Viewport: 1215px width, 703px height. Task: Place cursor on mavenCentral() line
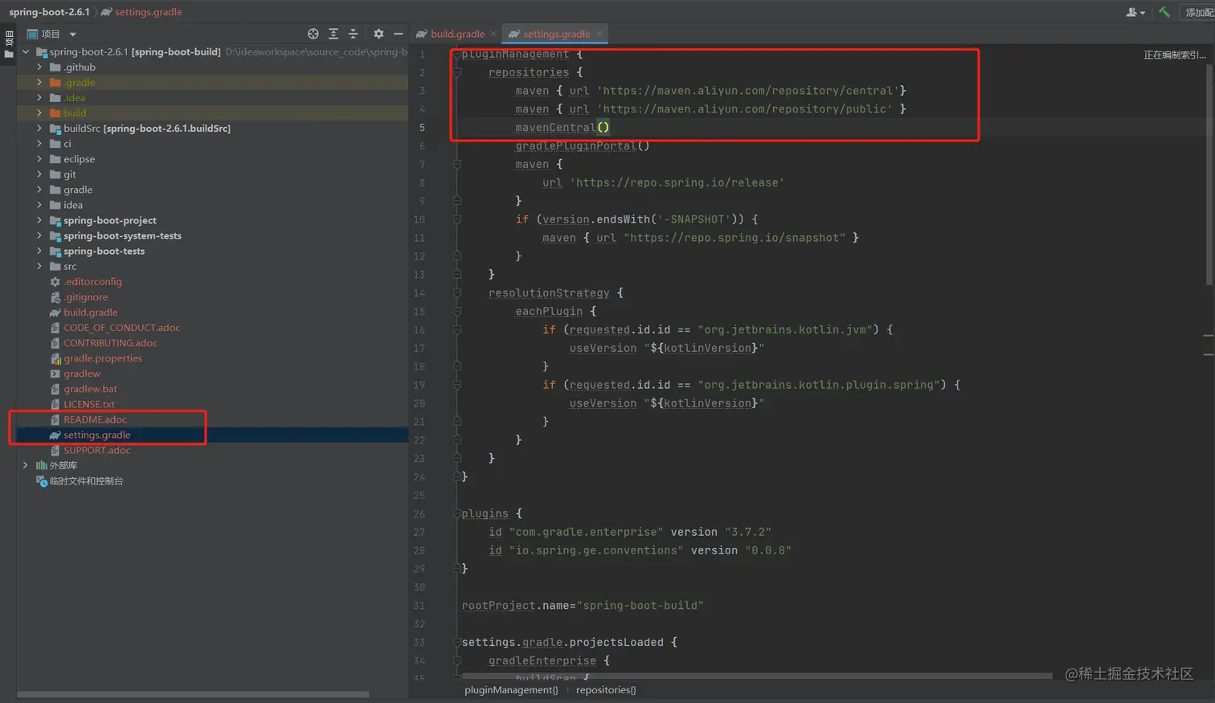pos(562,128)
